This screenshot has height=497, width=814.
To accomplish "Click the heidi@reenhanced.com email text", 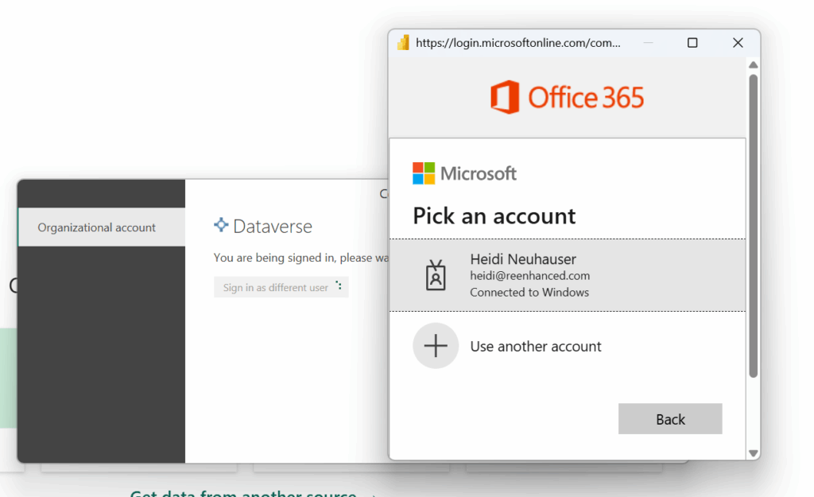I will 530,276.
